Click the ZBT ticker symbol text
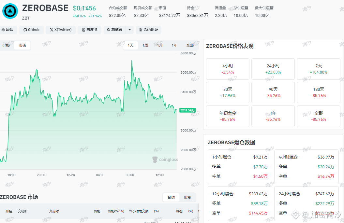Screen dimensions: 344x223 point(26,18)
